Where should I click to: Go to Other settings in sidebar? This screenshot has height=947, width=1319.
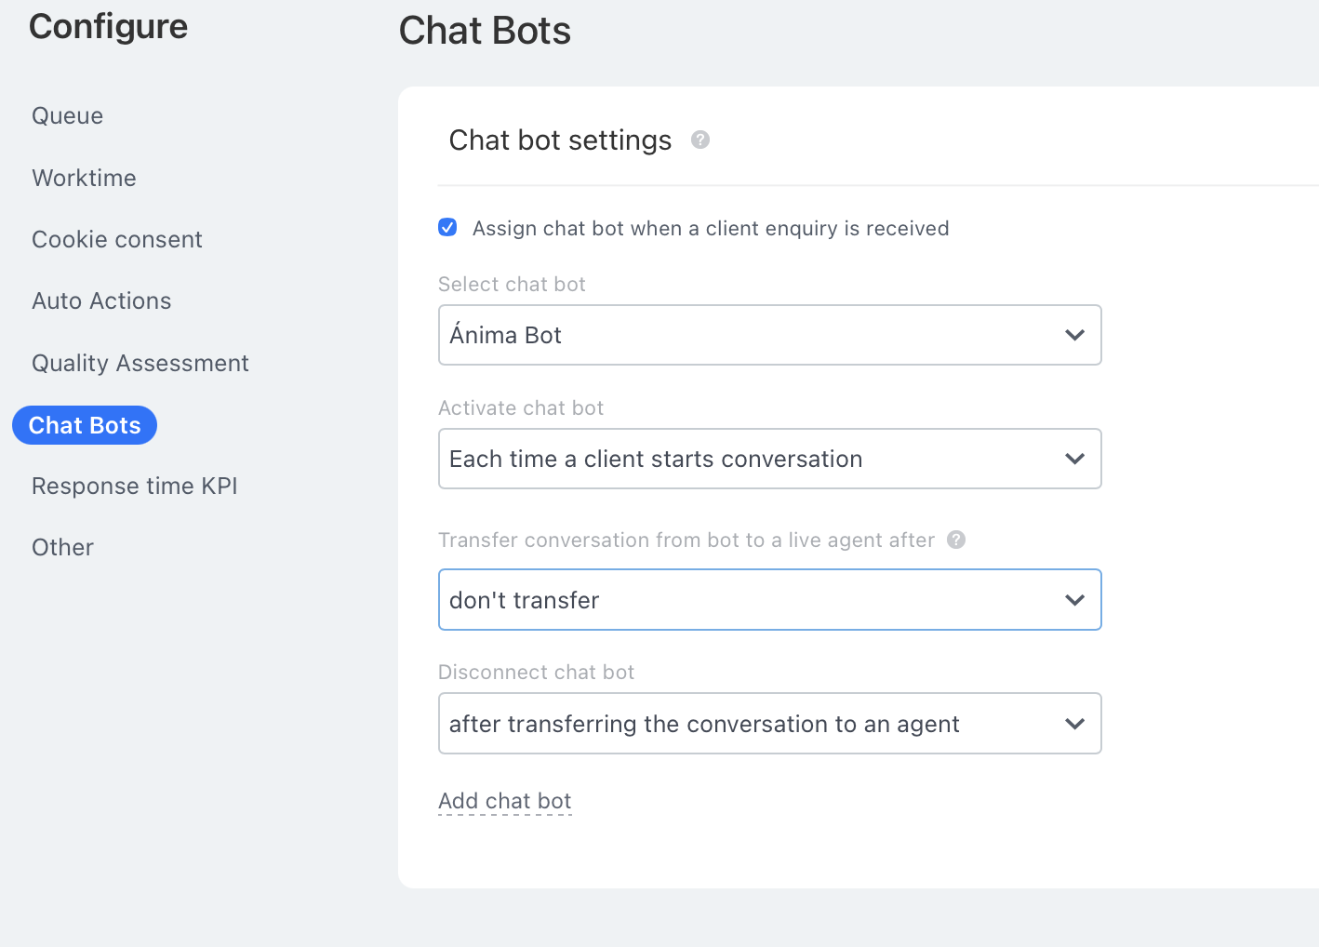click(x=62, y=548)
